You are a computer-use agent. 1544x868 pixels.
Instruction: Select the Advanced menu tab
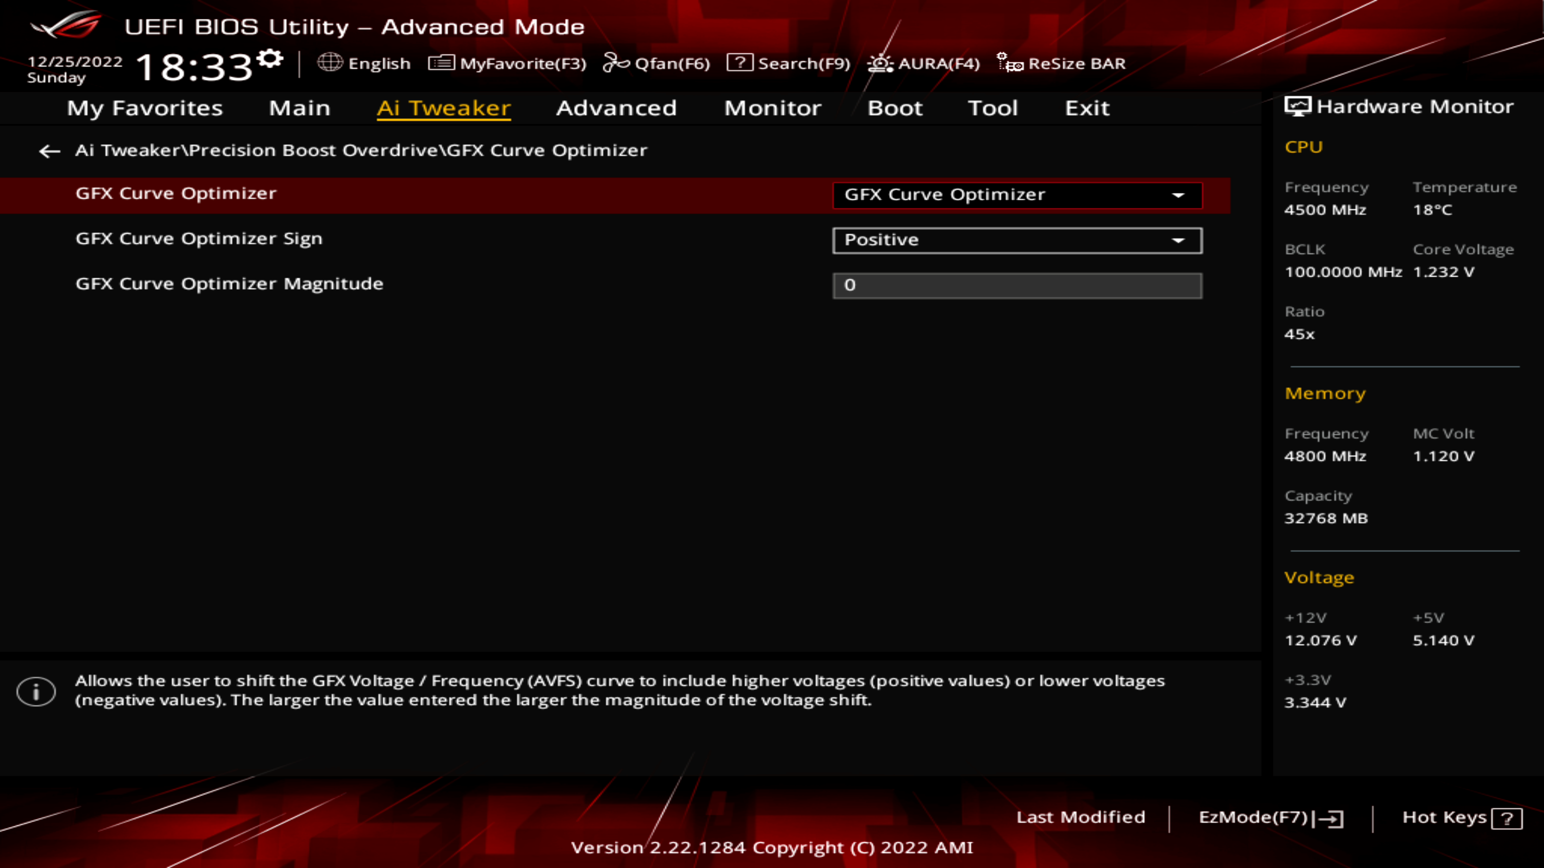click(616, 107)
